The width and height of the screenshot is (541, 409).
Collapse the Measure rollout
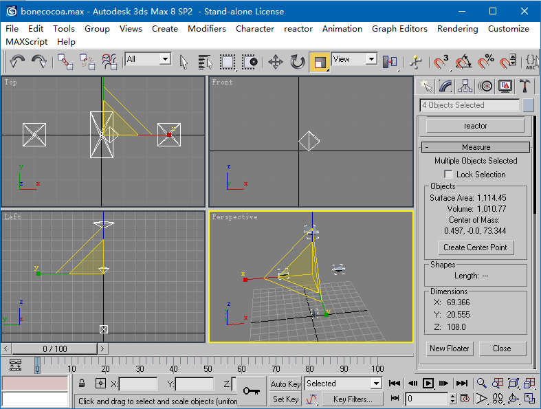pyautogui.click(x=475, y=147)
